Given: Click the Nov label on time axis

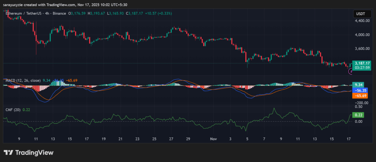Looking at the screenshot, I should point(213,139).
